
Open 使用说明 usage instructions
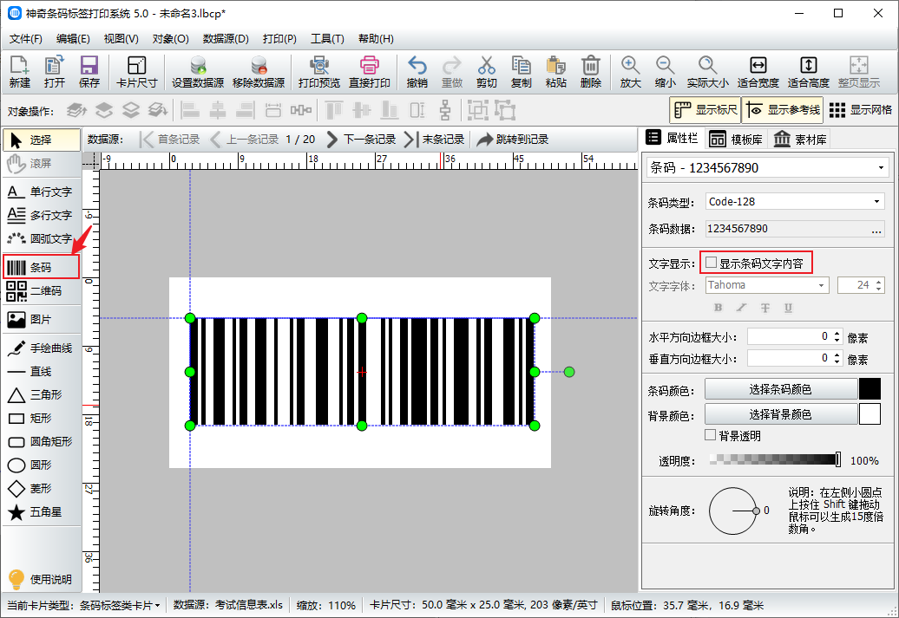pos(41,579)
